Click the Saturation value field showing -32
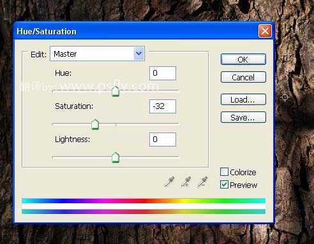 click(x=163, y=106)
